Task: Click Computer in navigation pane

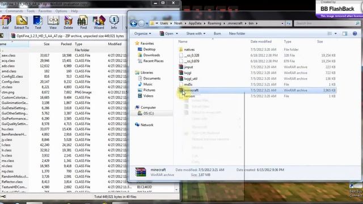Action: click(145, 107)
